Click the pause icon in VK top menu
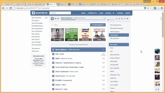 coord(113,13)
